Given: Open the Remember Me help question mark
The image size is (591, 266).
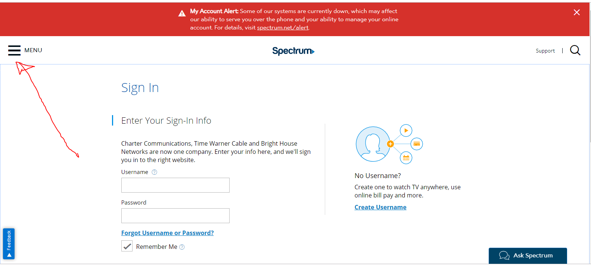Looking at the screenshot, I should click(x=182, y=246).
